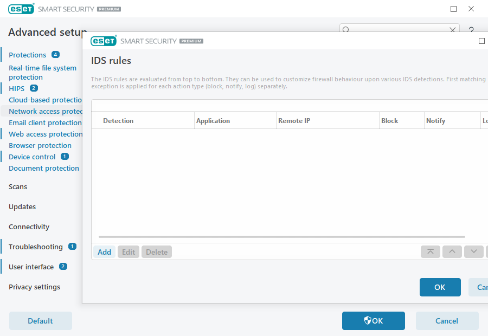The image size is (488, 336).
Task: Click the shield OK button in Advanced setup
Action: pos(373,321)
